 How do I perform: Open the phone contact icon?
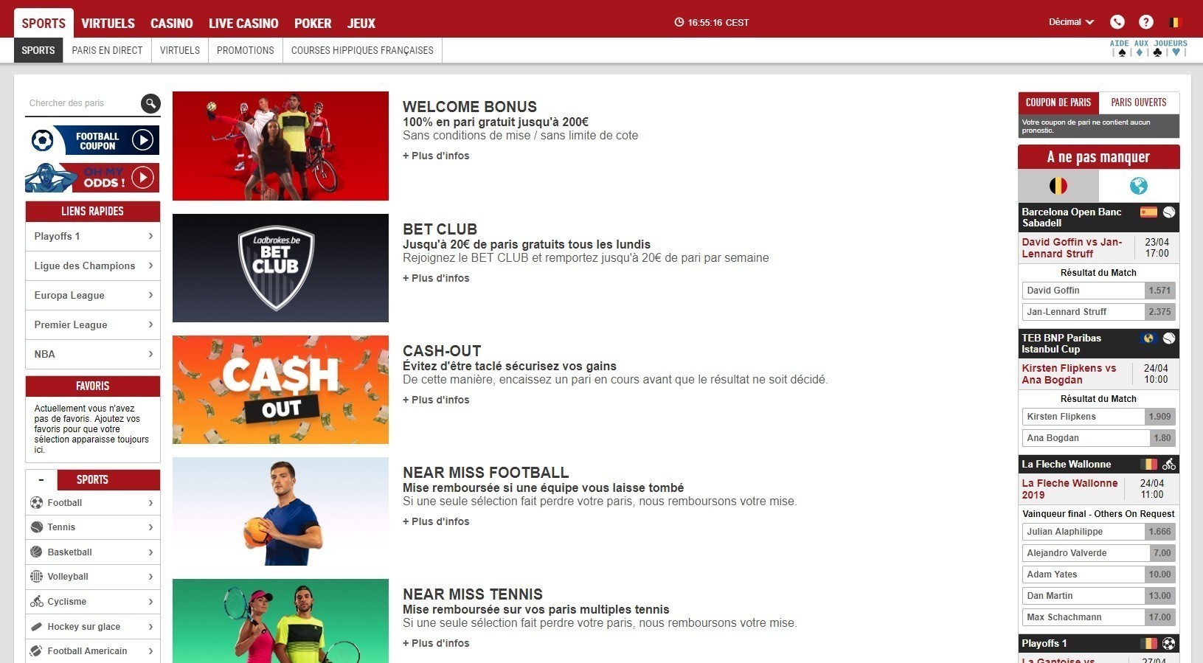(1117, 22)
